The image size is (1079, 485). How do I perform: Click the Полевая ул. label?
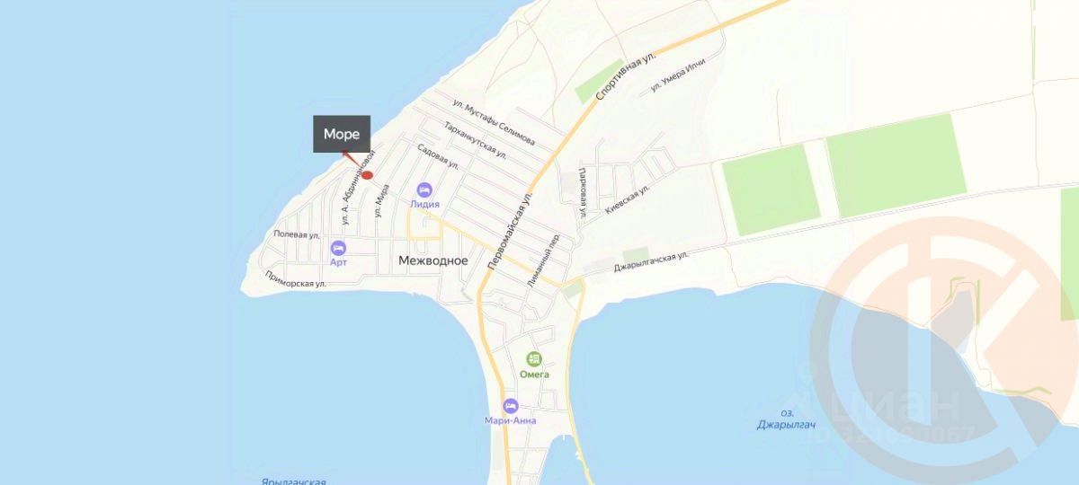tap(297, 235)
